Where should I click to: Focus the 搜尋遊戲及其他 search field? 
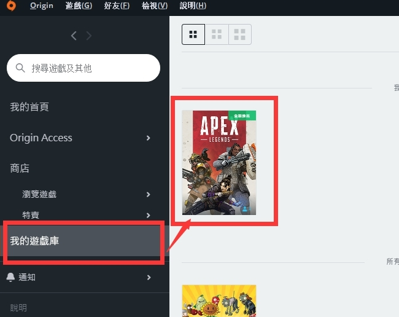pyautogui.click(x=83, y=68)
